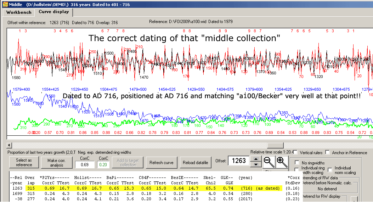The width and height of the screenshot is (373, 202).
Task: Click the '1554=425' blue axis label
Action: pyautogui.click(x=50, y=89)
